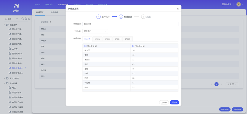
Task: Click the 中文名称 input field
Action: (130, 24)
